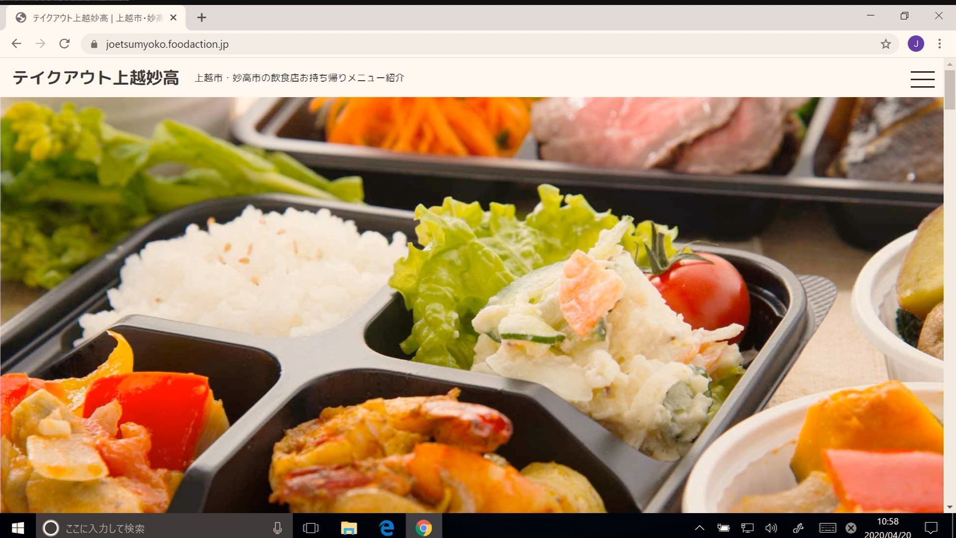Click the bento box hero image
The image size is (956, 538).
[x=472, y=305]
